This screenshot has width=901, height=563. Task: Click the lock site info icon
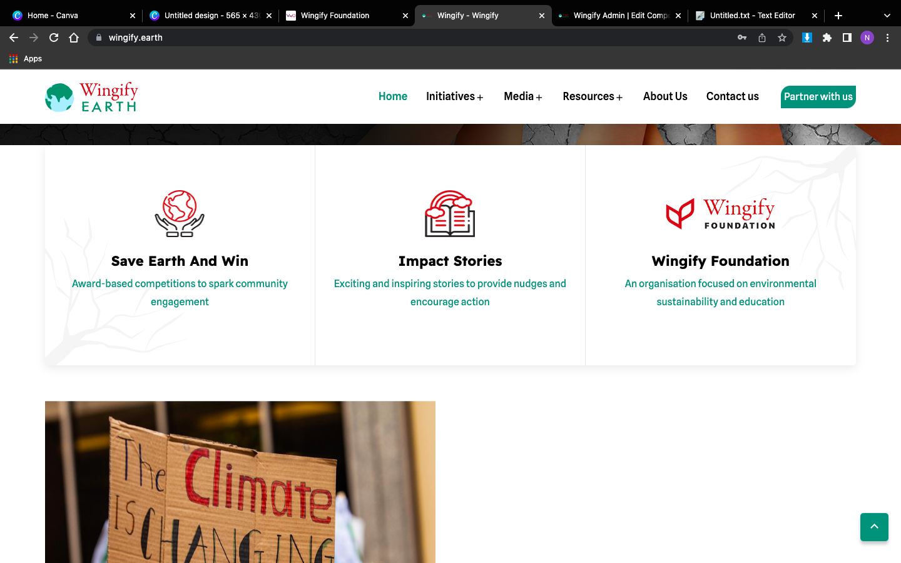[x=99, y=38]
